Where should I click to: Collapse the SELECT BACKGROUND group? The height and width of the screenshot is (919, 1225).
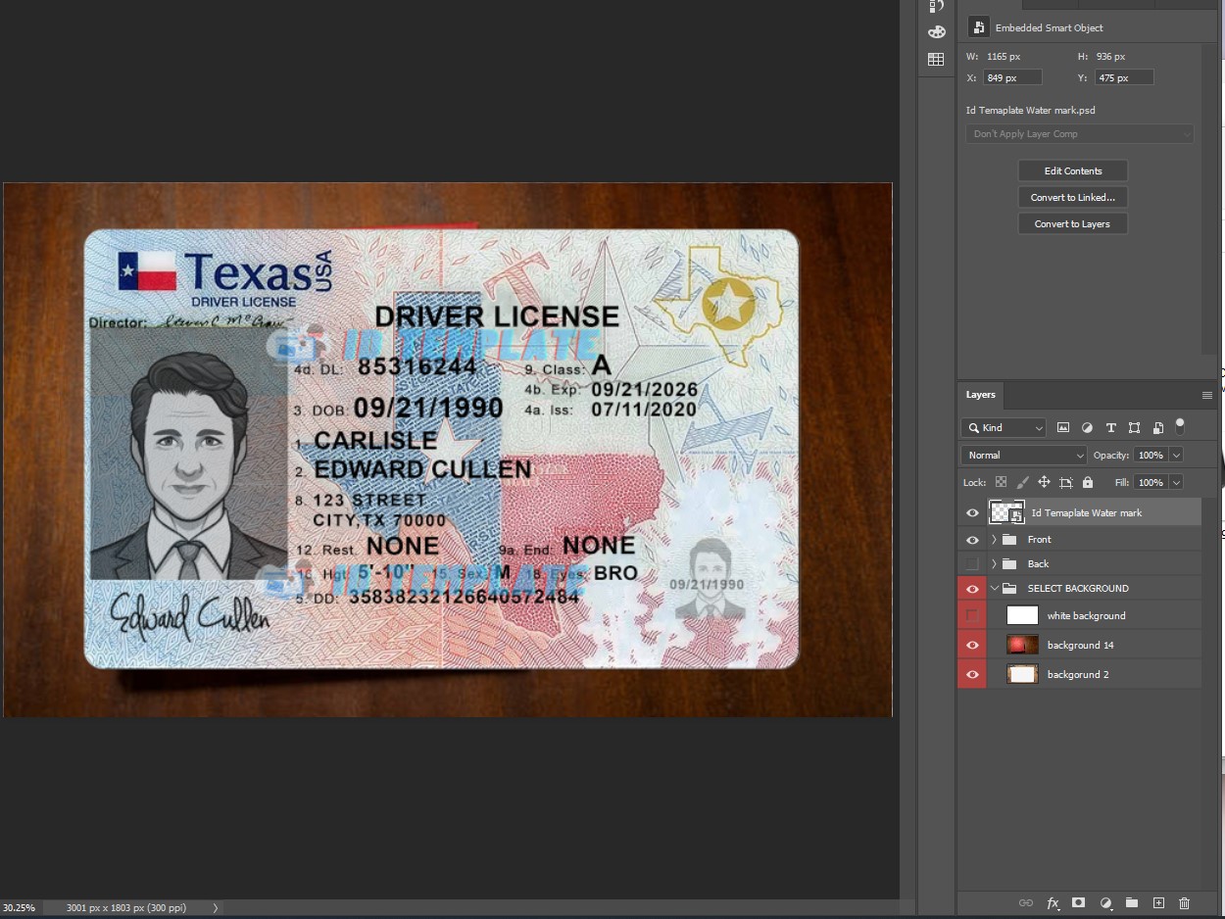coord(994,589)
